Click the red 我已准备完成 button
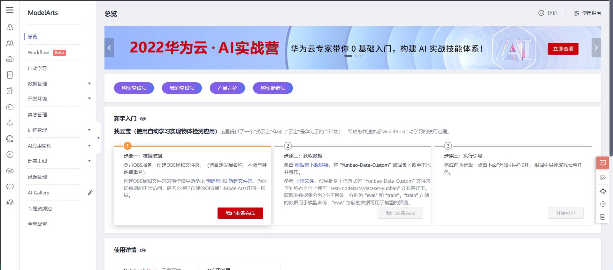Image resolution: width=613 pixels, height=270 pixels. pos(240,213)
